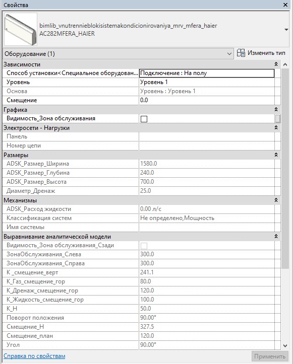Viewport: 293px width, 364px height.
Task: Collapse the Графика section
Action: click(x=276, y=109)
